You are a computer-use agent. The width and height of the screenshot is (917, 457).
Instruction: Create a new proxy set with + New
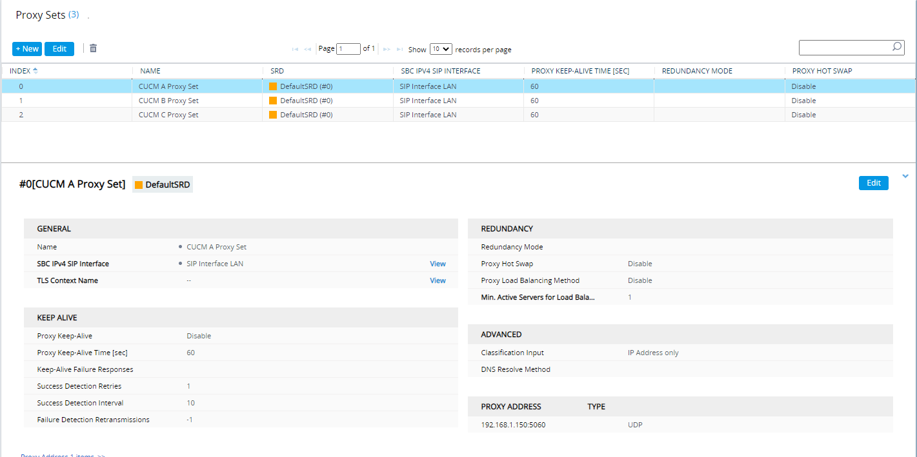pos(27,49)
